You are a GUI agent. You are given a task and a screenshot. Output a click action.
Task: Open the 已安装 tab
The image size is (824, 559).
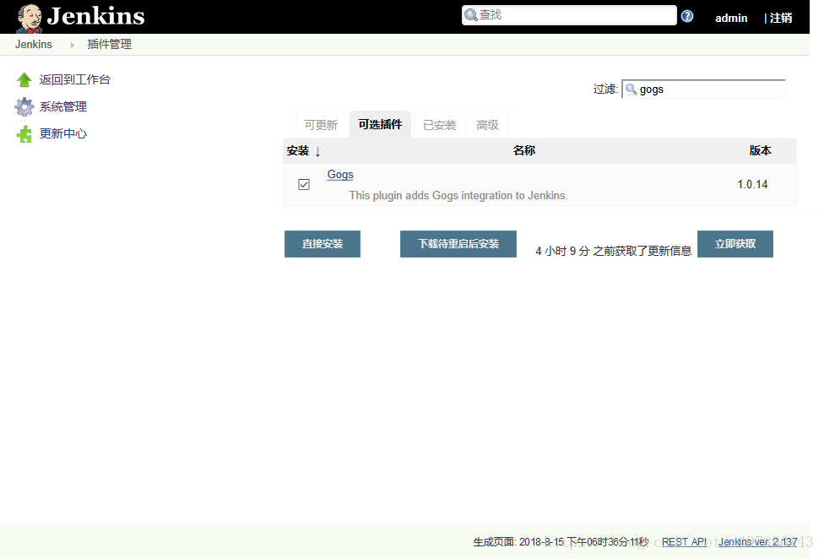tap(439, 125)
